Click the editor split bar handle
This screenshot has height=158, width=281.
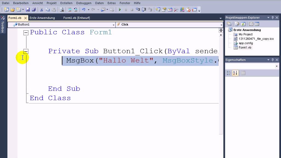point(221,30)
